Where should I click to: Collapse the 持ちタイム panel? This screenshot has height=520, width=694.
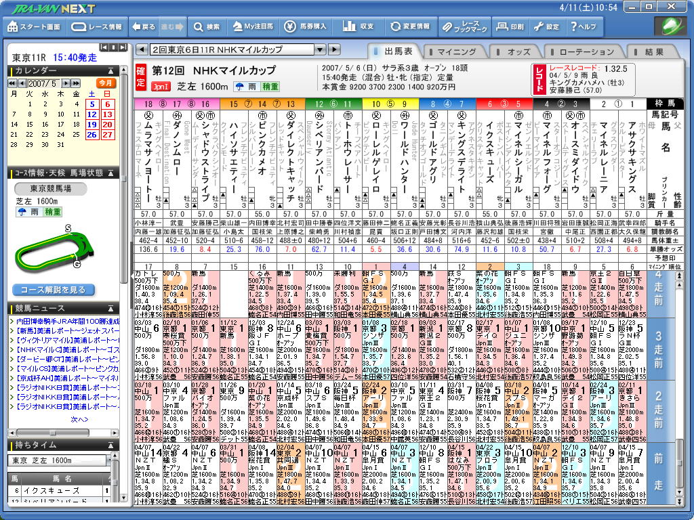[111, 445]
